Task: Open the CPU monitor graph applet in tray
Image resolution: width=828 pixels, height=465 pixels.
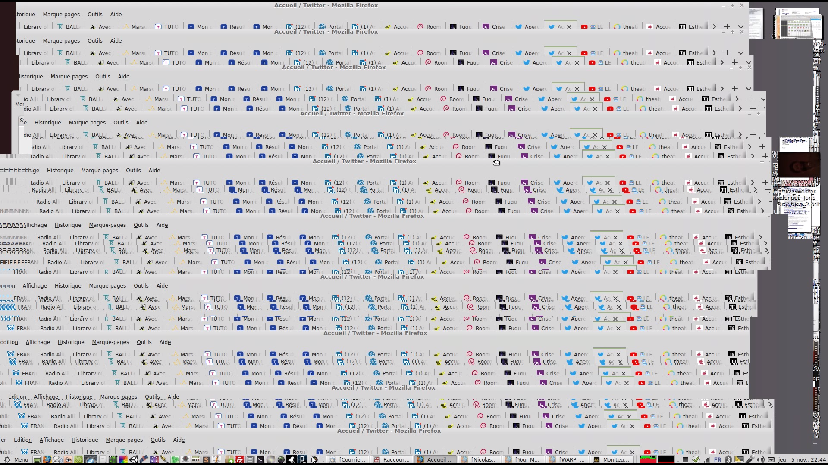Action: (648, 460)
